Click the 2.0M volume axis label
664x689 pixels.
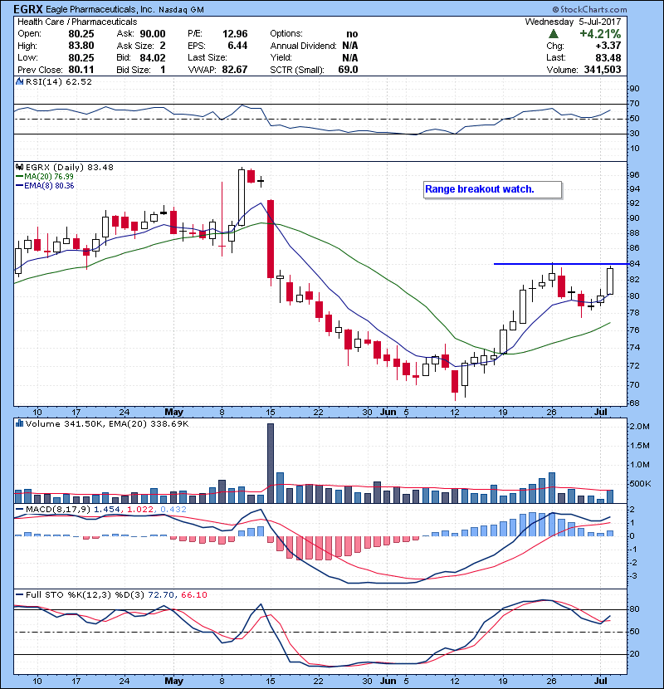(639, 427)
